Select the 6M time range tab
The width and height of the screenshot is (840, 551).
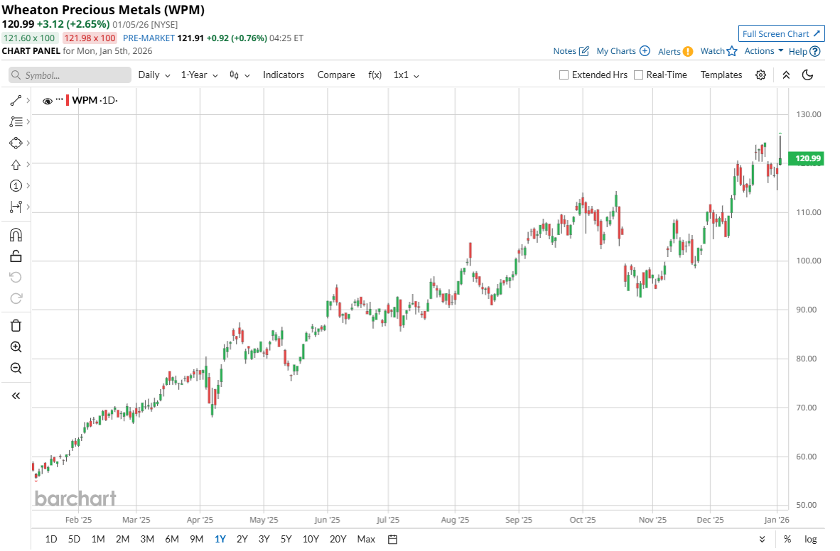(x=172, y=539)
